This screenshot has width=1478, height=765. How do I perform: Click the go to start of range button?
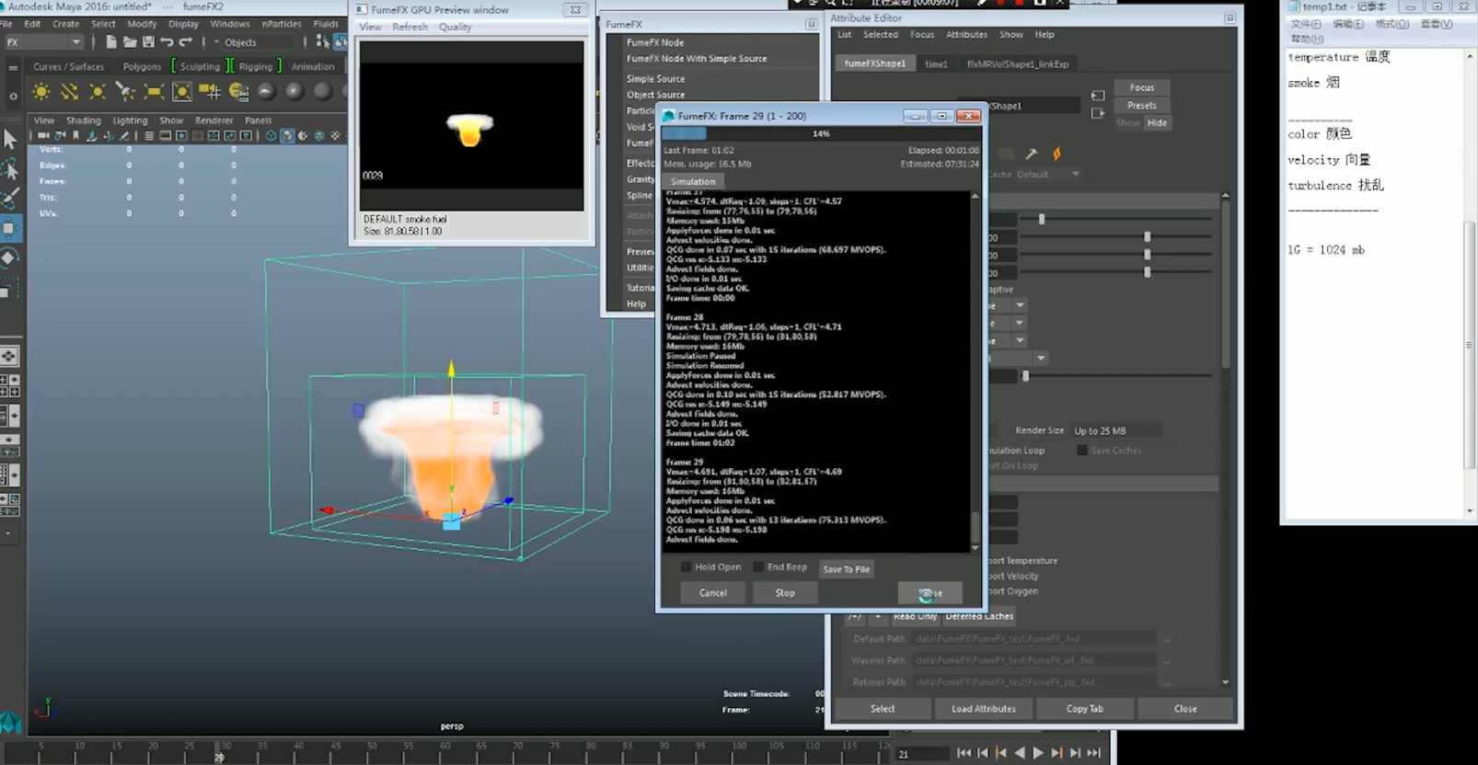pos(964,753)
